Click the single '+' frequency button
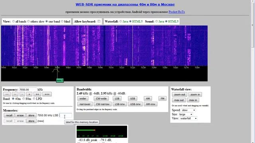Viewport: 255px width, 143px height. (x=29, y=94)
